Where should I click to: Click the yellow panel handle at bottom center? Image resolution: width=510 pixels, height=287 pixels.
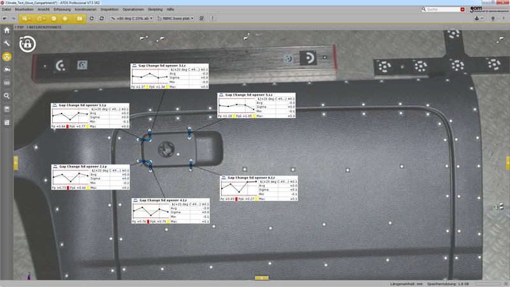tap(261, 278)
